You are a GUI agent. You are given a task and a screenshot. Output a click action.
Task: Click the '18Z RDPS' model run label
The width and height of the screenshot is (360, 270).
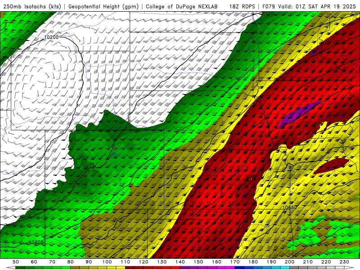[x=242, y=6]
